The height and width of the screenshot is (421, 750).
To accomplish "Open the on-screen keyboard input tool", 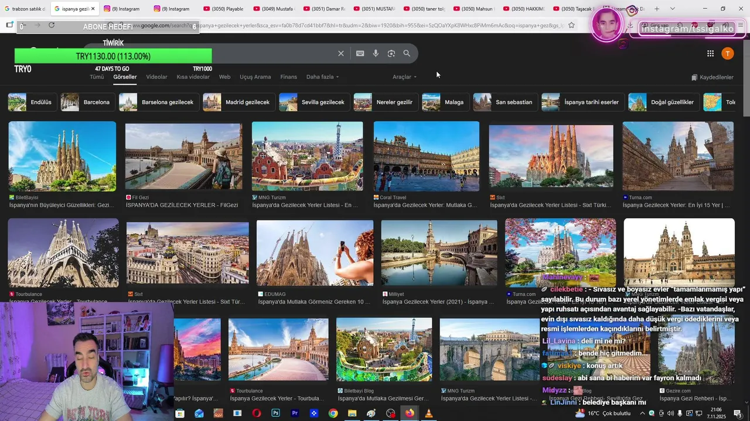I will (x=360, y=53).
